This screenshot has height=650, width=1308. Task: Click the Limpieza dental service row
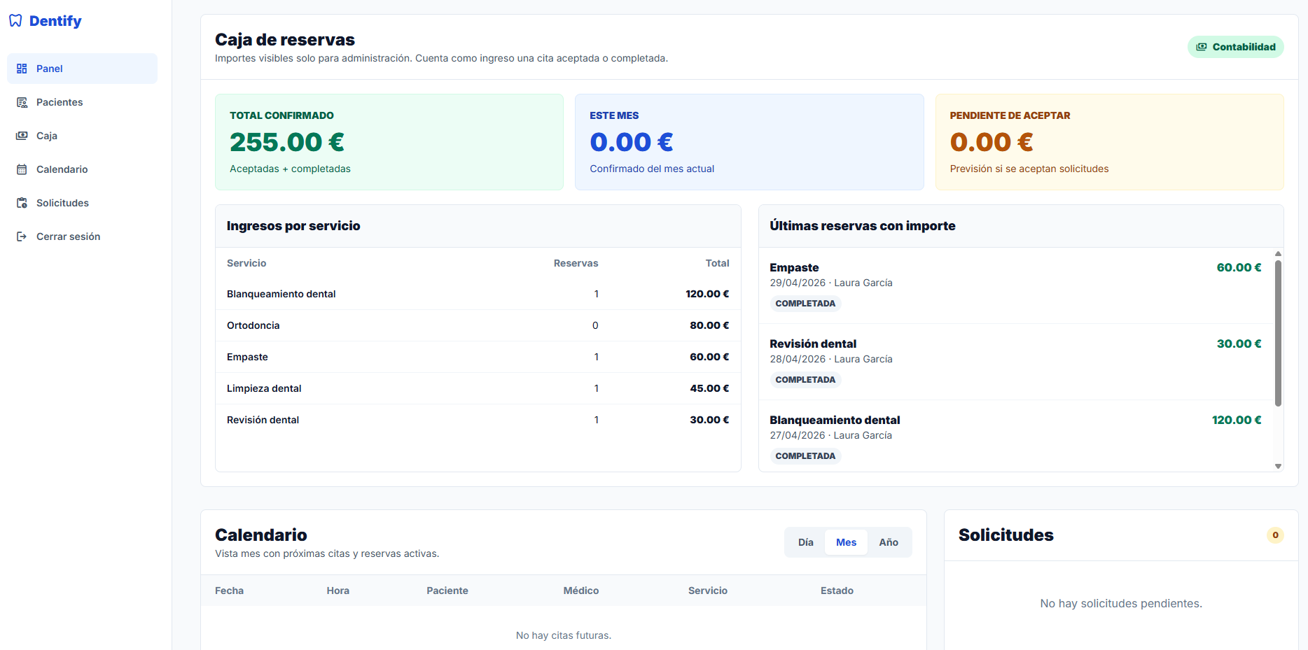click(x=478, y=388)
